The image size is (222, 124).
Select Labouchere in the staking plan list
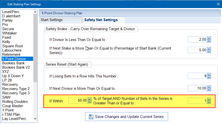click(x=12, y=50)
